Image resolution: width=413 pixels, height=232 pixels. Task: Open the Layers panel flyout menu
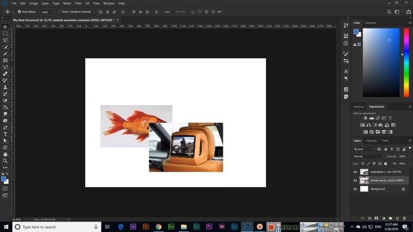[x=410, y=140]
